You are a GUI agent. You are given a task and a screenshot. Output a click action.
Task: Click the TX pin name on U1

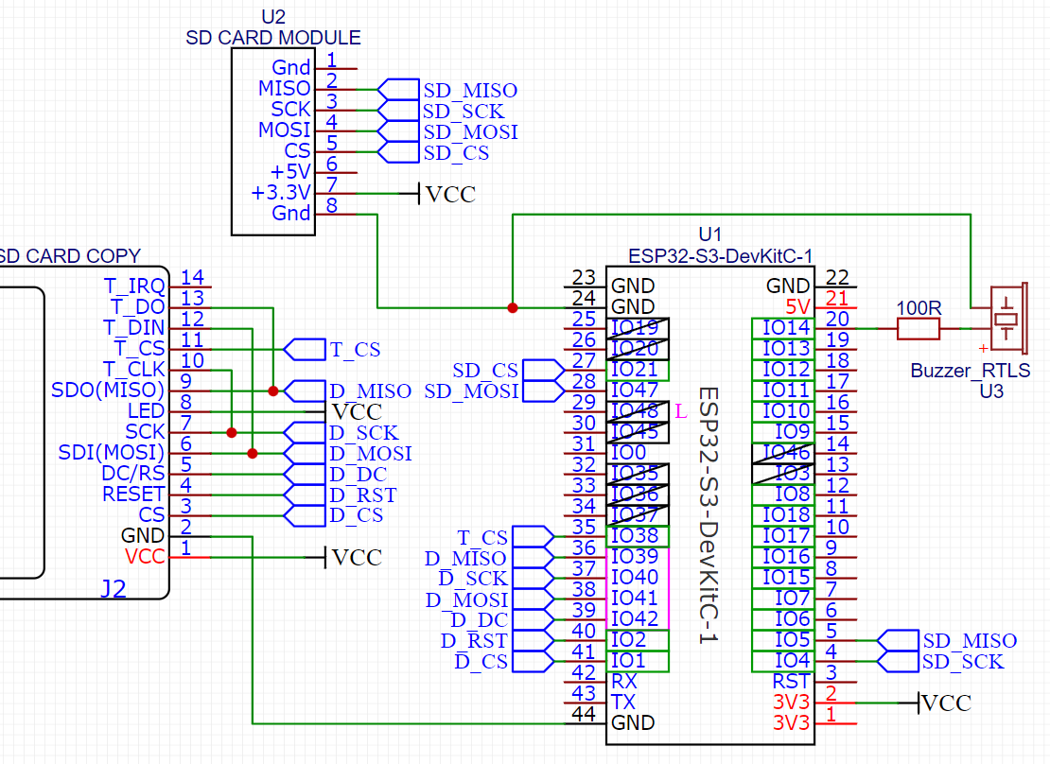tap(623, 703)
